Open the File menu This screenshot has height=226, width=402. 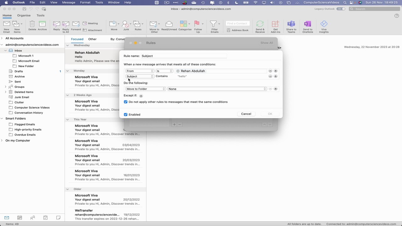(x=32, y=3)
